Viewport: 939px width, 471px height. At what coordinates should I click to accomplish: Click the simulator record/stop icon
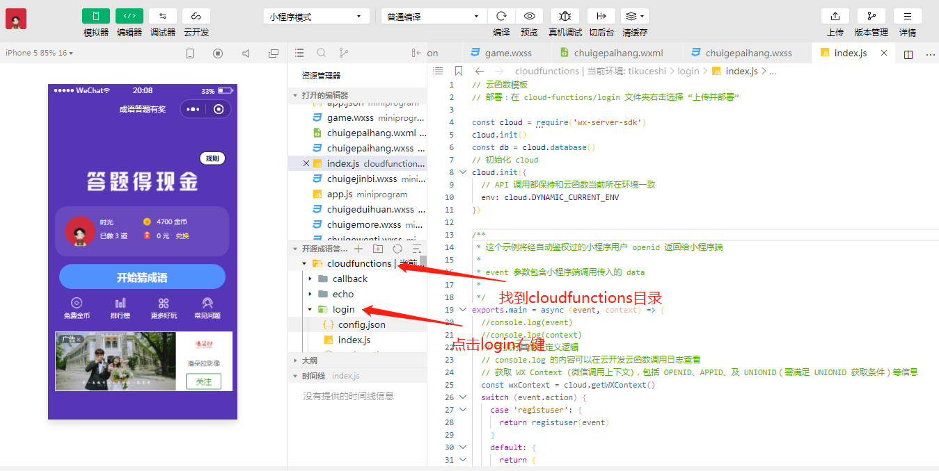click(x=218, y=53)
